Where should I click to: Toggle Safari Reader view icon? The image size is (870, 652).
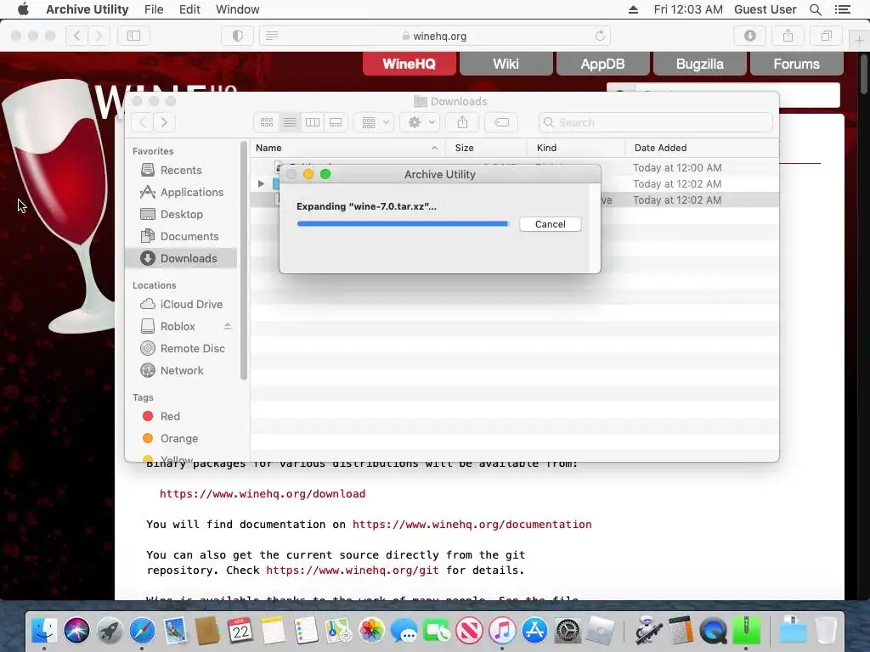click(272, 36)
